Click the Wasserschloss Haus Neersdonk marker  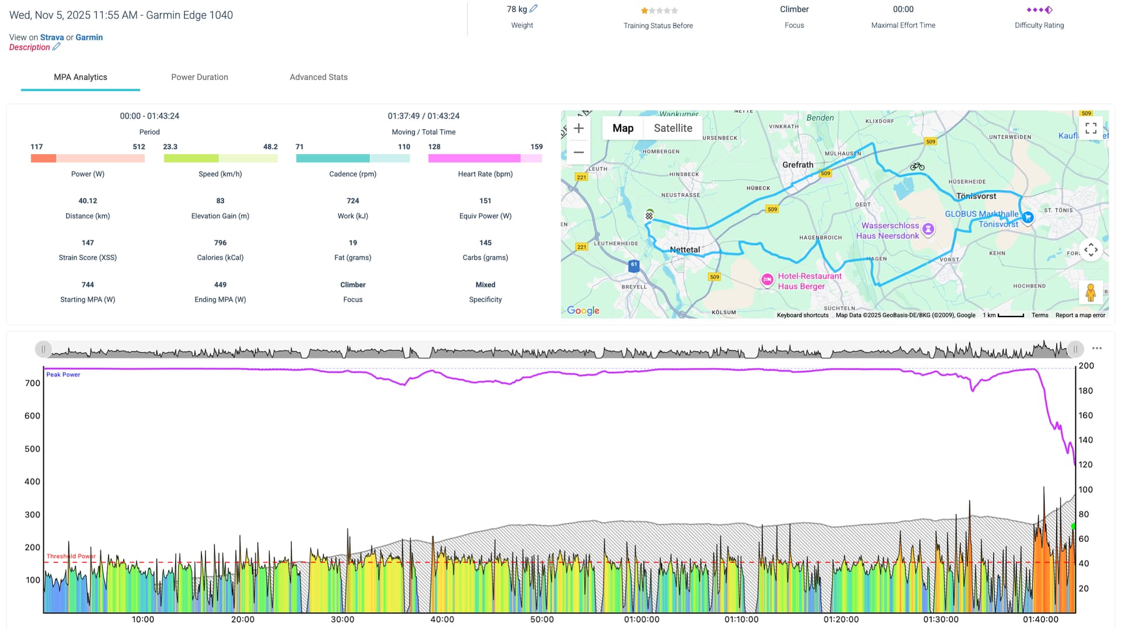(x=928, y=230)
